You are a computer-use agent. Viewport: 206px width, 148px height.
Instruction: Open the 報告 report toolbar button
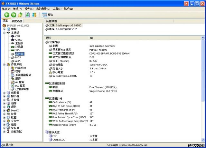pos(47,15)
